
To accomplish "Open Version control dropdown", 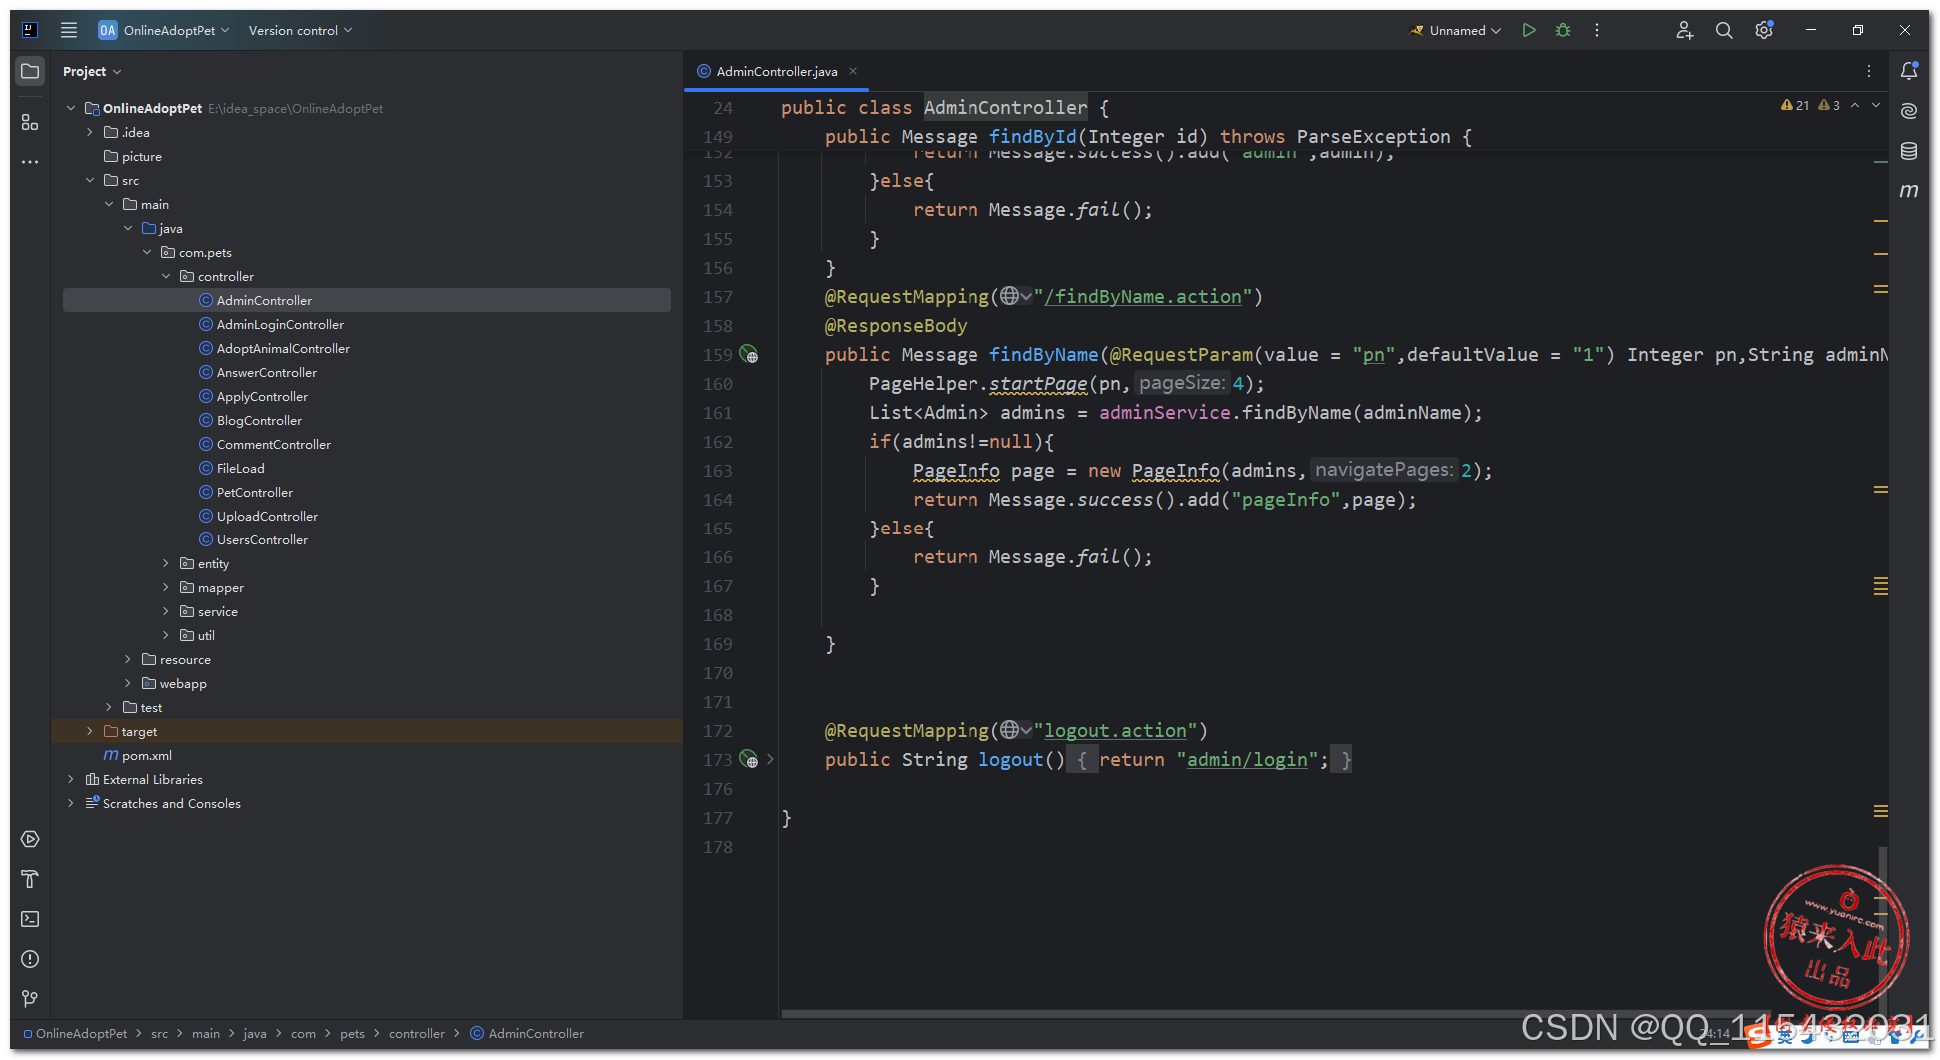I will 300,30.
